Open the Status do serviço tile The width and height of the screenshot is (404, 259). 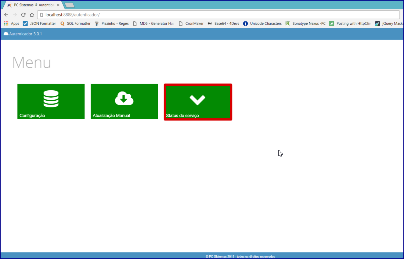coord(198,102)
